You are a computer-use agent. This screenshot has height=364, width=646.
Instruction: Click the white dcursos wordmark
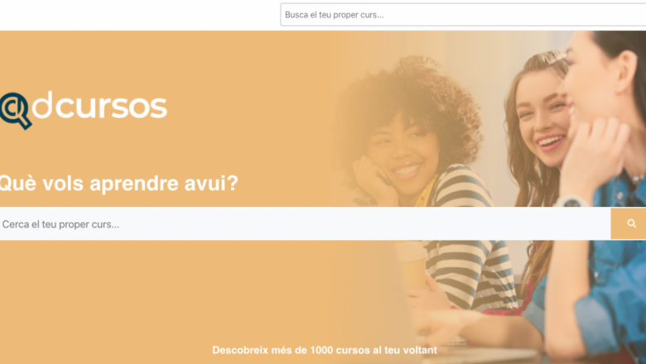pyautogui.click(x=99, y=105)
